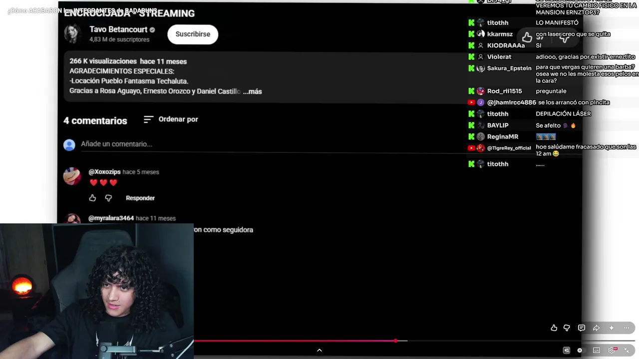
Task: Open the three-dot more actions menu
Action: tap(627, 328)
